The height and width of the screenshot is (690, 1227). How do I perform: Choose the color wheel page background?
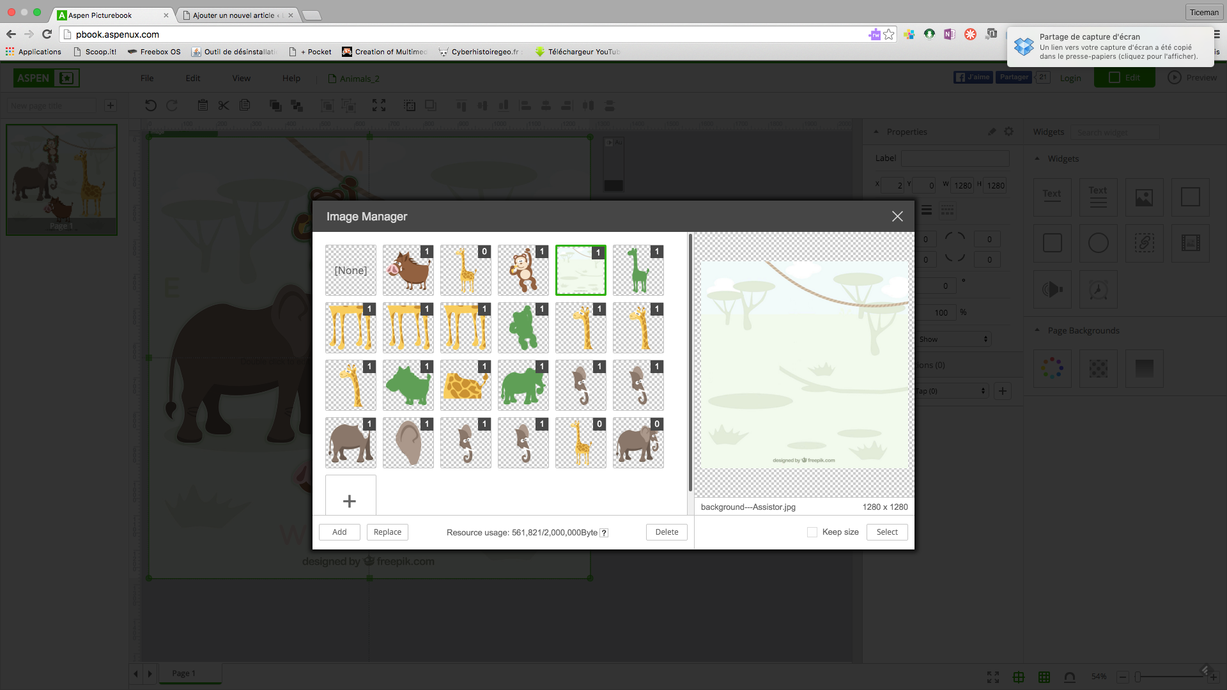click(x=1052, y=368)
